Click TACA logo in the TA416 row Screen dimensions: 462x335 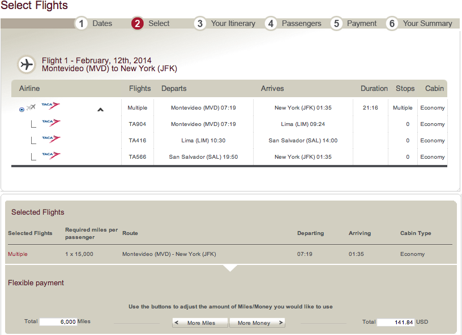click(x=50, y=138)
